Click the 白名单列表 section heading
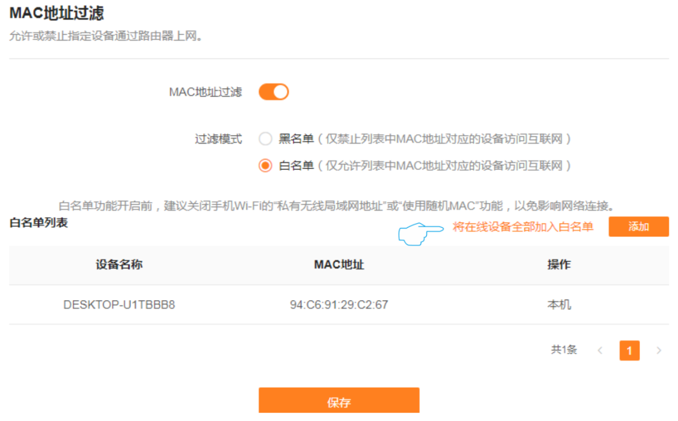This screenshot has width=678, height=421. click(38, 223)
